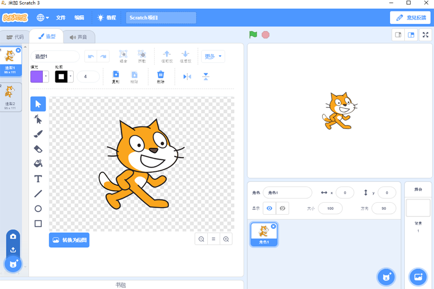Open the outline color dropdown
Viewport: 434px width, 289px height.
(x=64, y=76)
